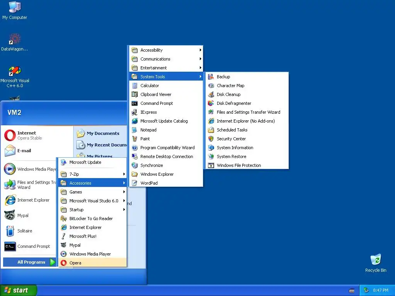Open Windows Media Player in All Programs list
Image resolution: width=395 pixels, height=296 pixels.
[92, 254]
